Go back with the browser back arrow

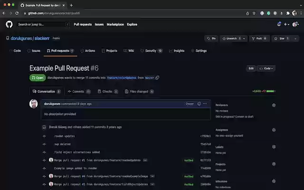tap(4, 13)
